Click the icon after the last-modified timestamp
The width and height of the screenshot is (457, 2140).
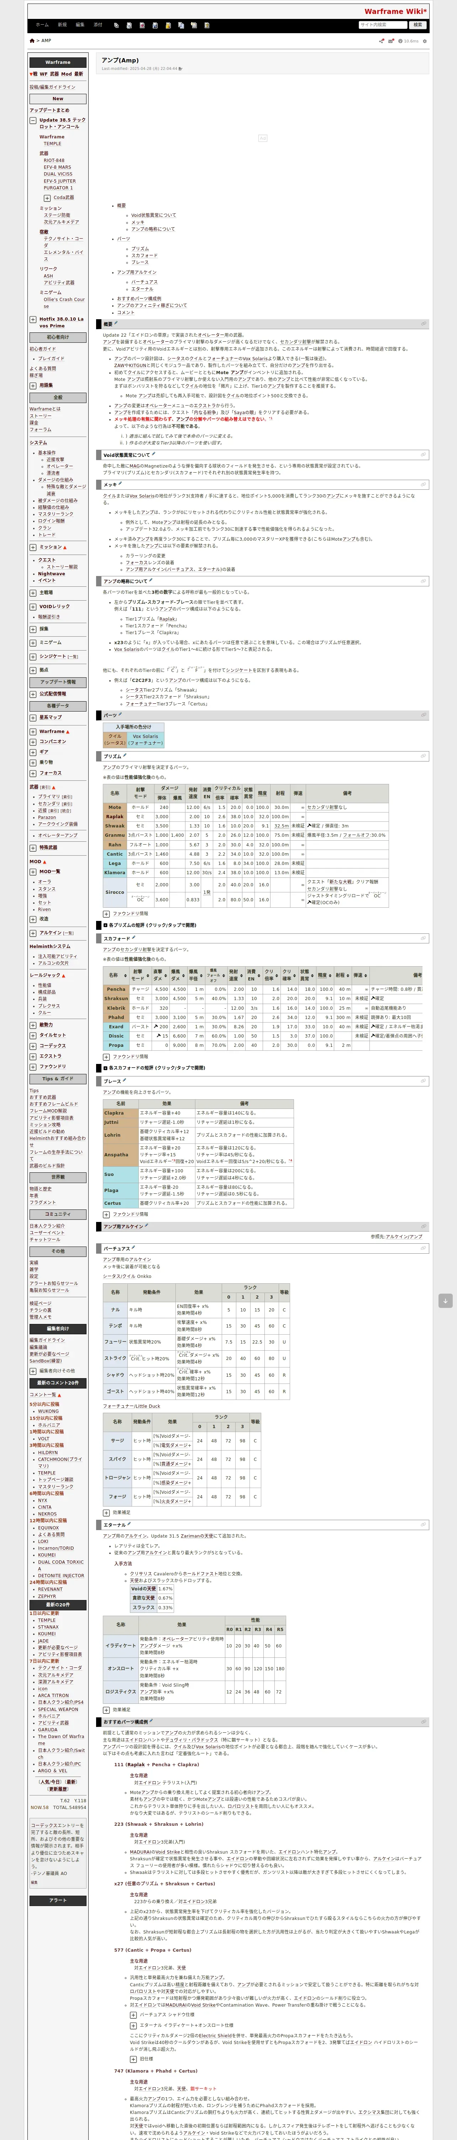coord(181,69)
